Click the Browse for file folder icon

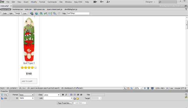(78, 98)
